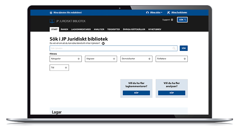This screenshot has height=135, width=240.
Task: Go to ÖVRIGA RÄTTSKÄLLOR tab
Action: coord(134,29)
